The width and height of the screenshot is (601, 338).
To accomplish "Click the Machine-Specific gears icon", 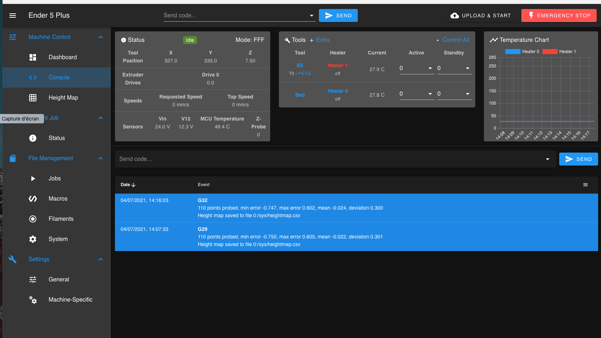I will (x=33, y=300).
